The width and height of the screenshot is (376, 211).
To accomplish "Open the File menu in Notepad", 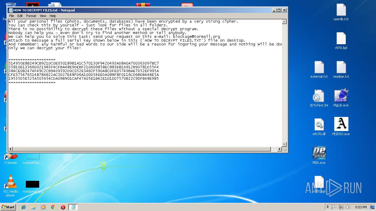I will tap(11, 16).
